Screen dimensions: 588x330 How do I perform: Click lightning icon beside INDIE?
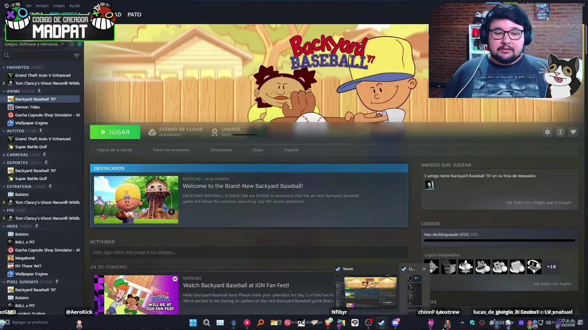pos(37,226)
